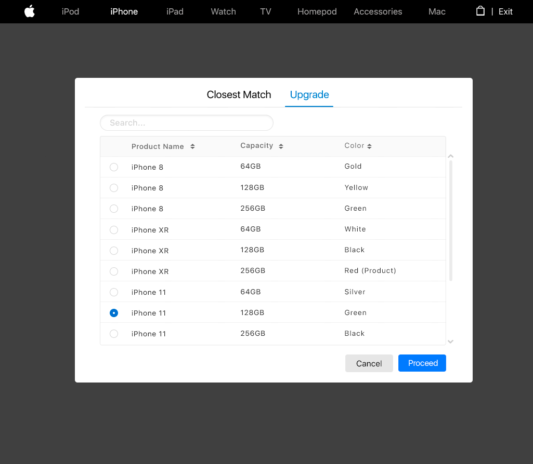This screenshot has width=533, height=464.
Task: Click 256GB in the iPhone 11 row
Action: click(253, 333)
